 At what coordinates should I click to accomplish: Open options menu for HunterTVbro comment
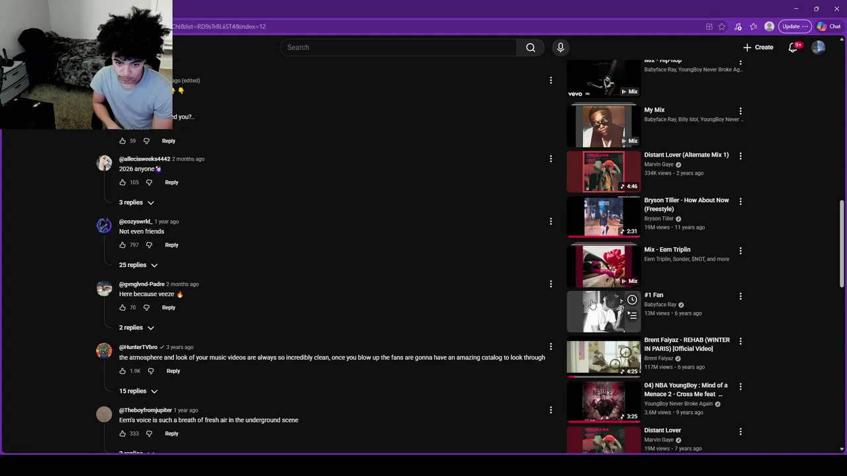tap(551, 347)
